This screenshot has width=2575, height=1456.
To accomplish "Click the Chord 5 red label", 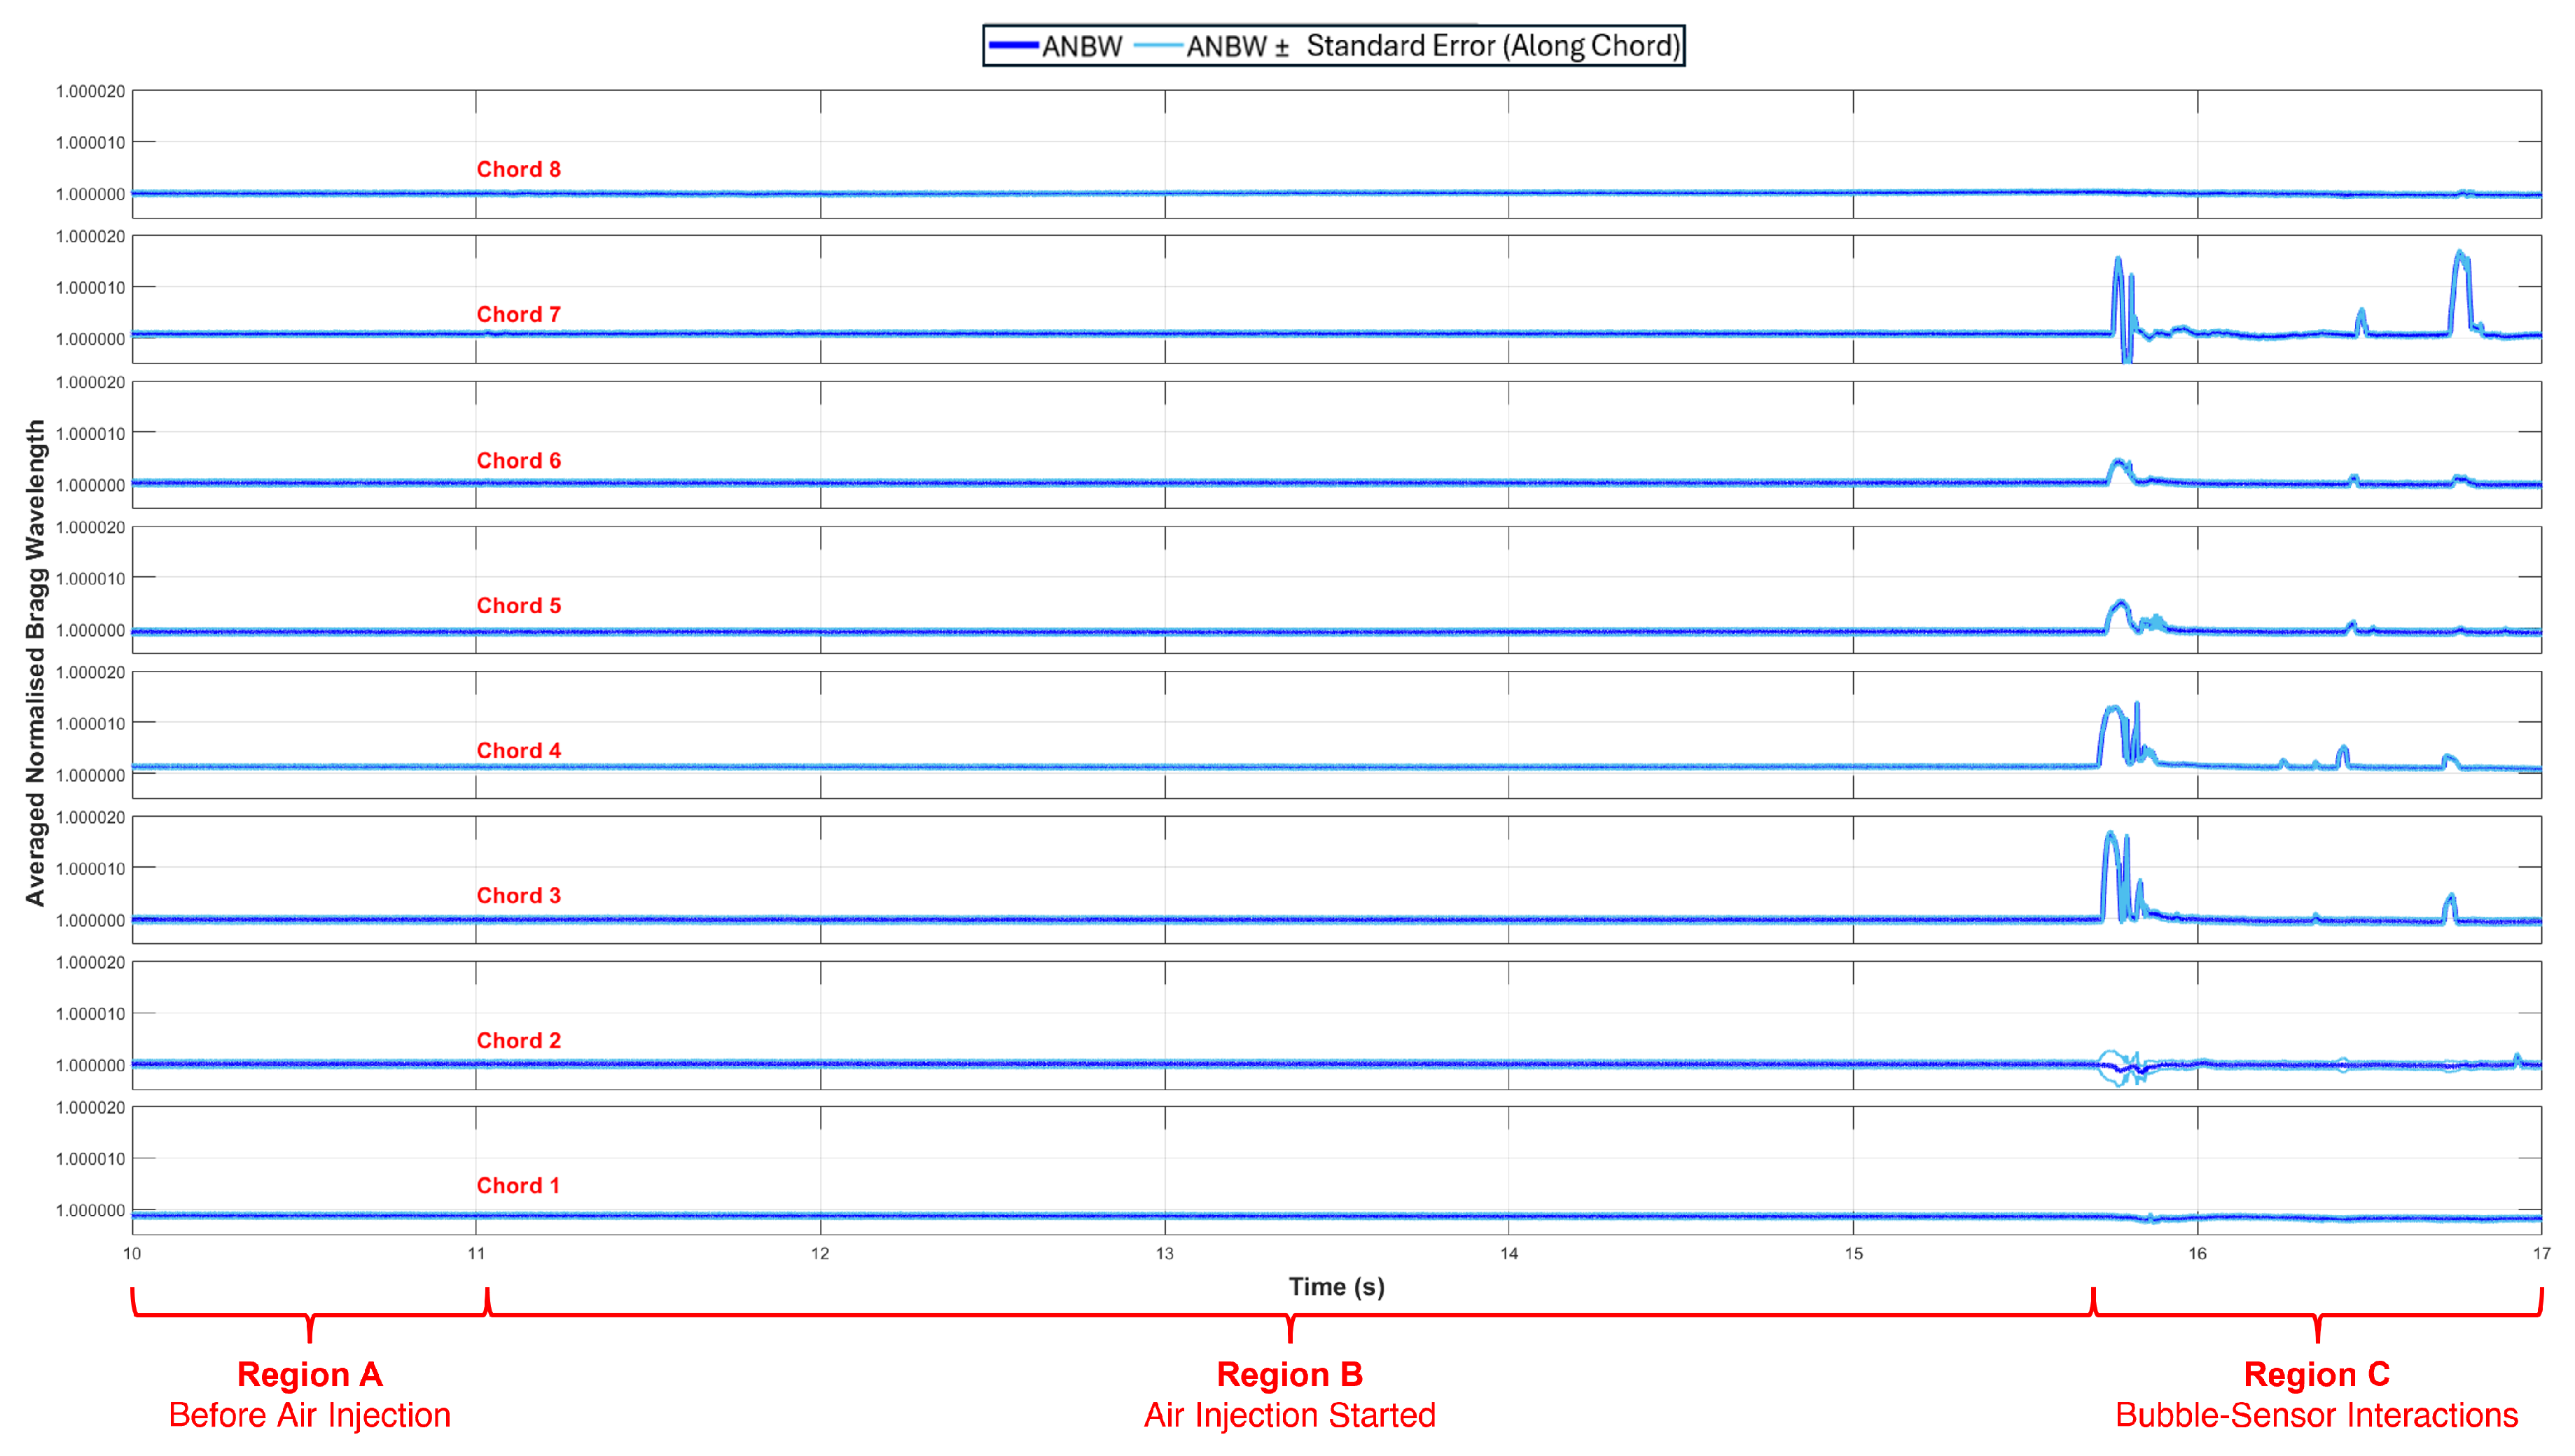I will point(518,605).
